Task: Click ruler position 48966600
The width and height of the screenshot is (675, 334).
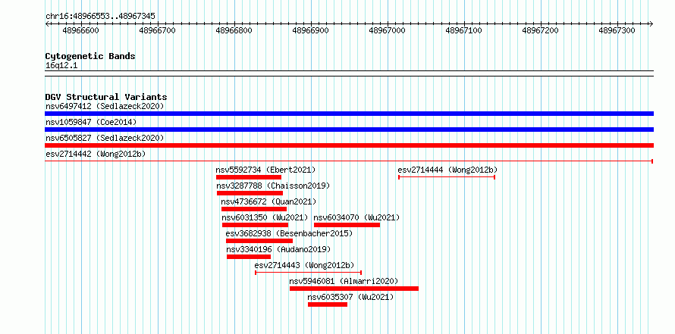Action: 80,30
